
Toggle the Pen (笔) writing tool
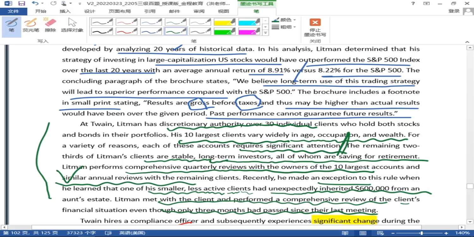[11, 25]
